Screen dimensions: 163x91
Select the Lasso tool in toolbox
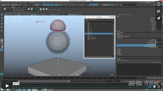click(x=2, y=17)
